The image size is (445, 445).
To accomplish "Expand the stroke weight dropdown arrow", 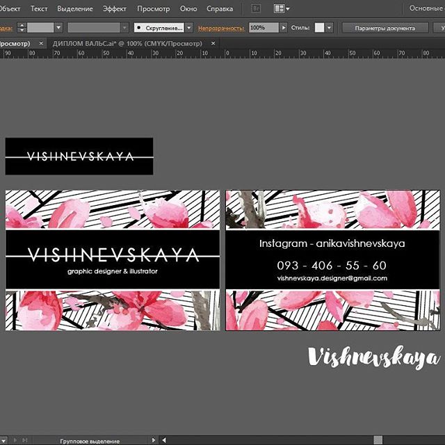I will click(58, 28).
